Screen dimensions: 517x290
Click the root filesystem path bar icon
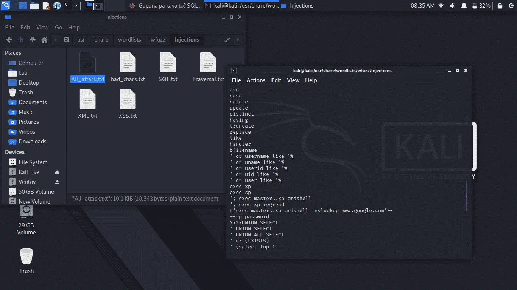coord(66,40)
